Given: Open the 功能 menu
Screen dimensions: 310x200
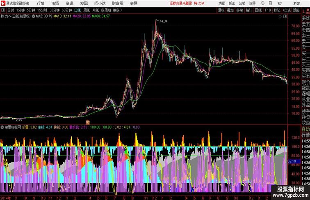Looking at the screenshot, I should click(x=221, y=3).
